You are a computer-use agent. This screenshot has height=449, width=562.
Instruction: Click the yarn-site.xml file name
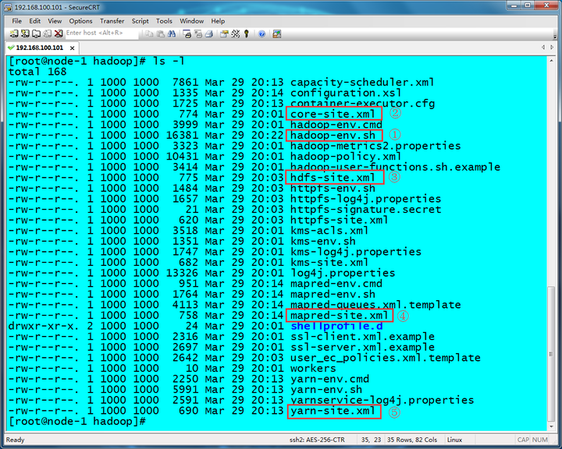333,411
